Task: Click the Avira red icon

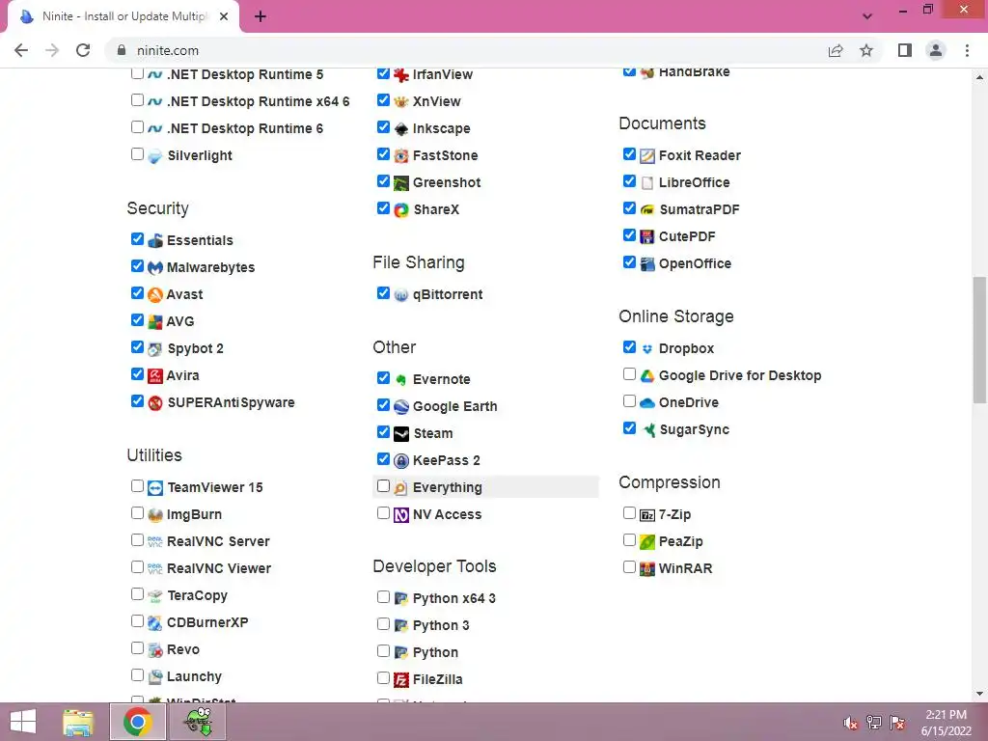Action: pos(155,376)
